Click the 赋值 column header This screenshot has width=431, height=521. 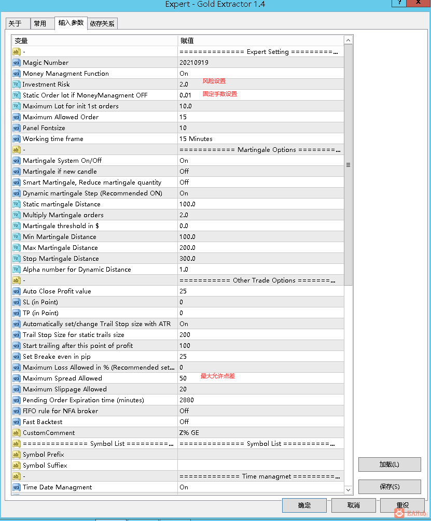(x=261, y=40)
